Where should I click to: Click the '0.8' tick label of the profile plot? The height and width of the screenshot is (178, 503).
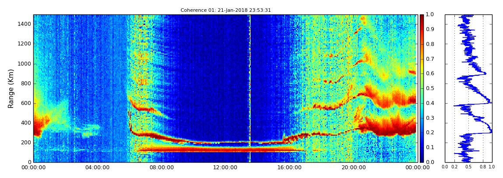point(483,167)
